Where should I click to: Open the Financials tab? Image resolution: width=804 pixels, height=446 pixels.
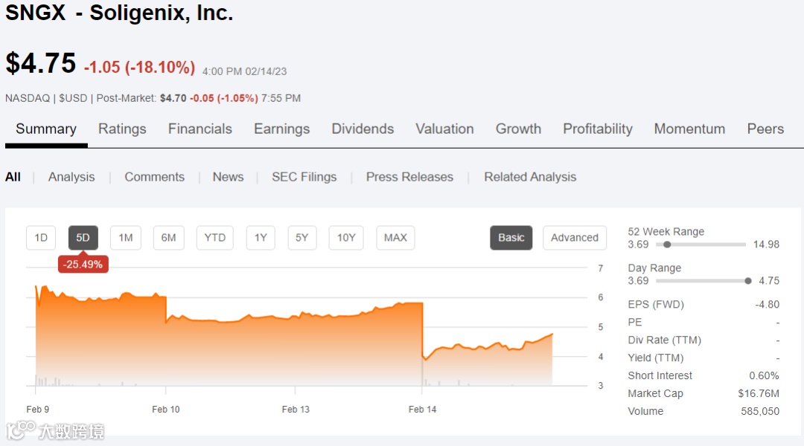pos(200,129)
